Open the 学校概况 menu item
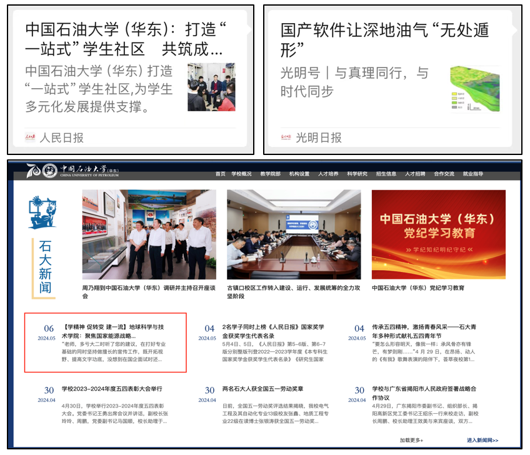530x455 pixels. [241, 174]
